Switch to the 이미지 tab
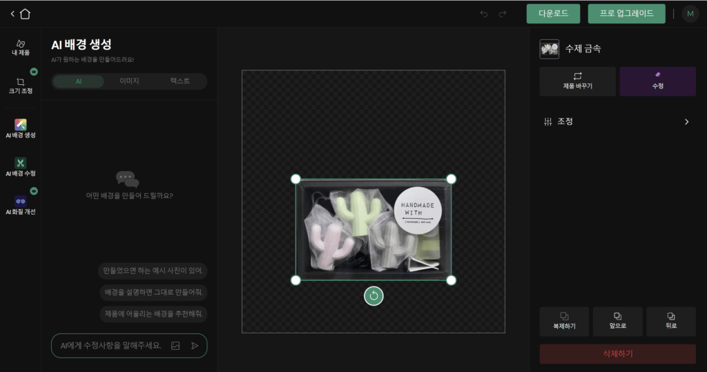The height and width of the screenshot is (372, 707). point(129,81)
